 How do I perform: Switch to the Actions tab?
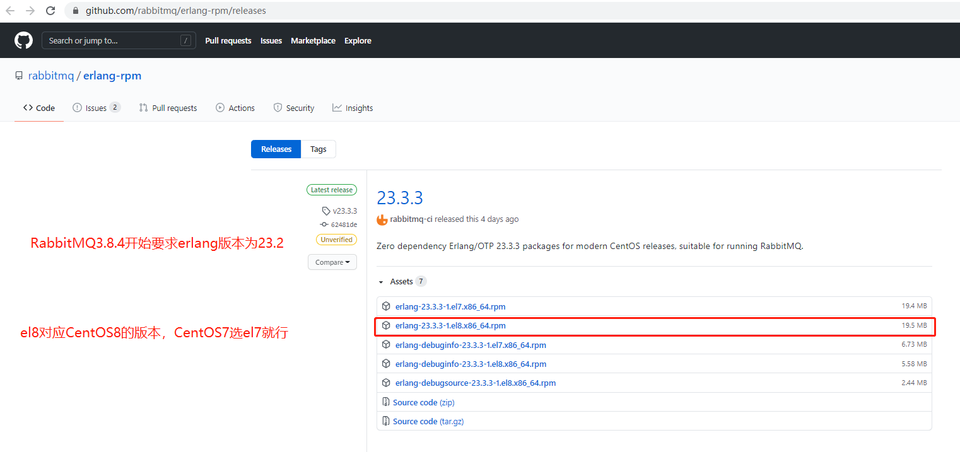pyautogui.click(x=235, y=108)
